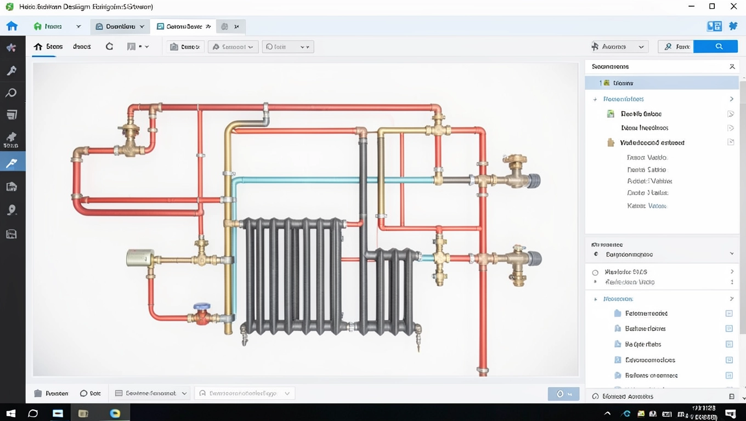
Task: Click the right panel vertical scrollbar
Action: [x=743, y=219]
